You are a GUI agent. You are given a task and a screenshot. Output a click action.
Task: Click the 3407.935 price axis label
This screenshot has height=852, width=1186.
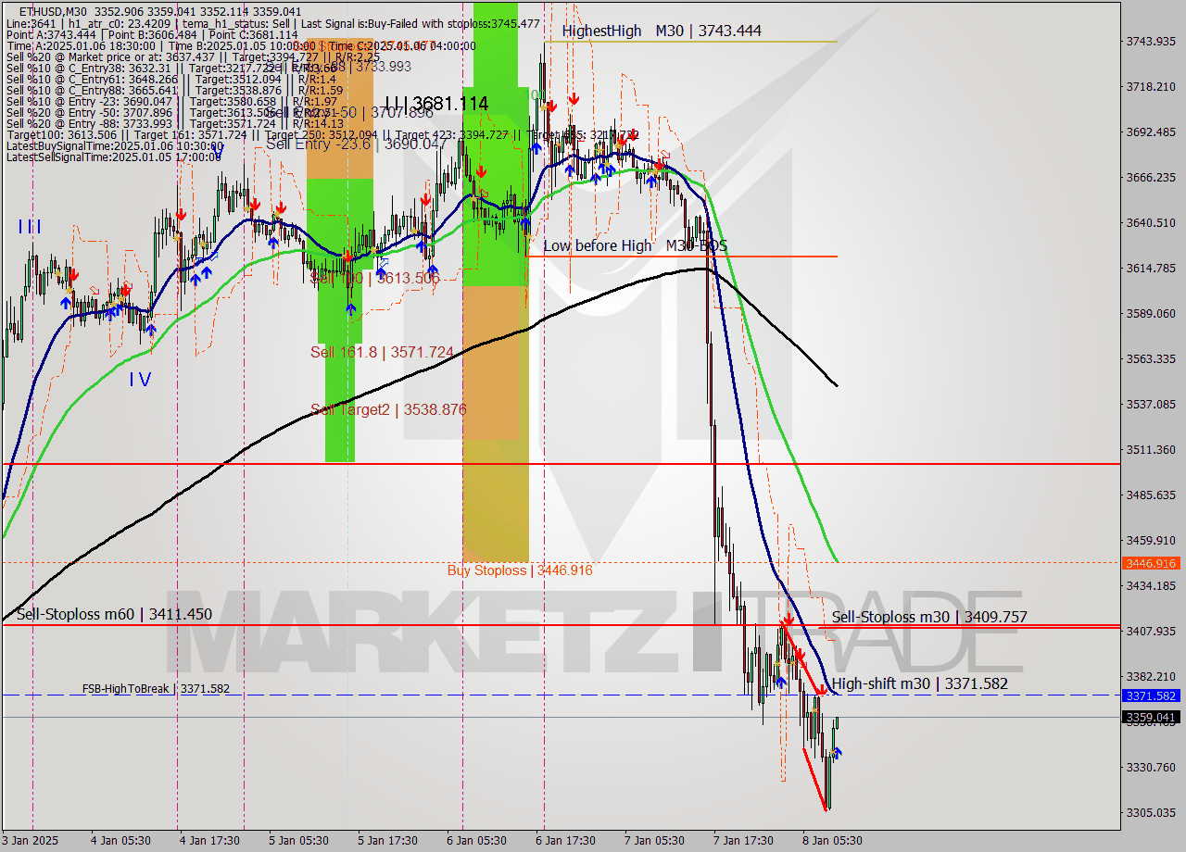tap(1151, 631)
